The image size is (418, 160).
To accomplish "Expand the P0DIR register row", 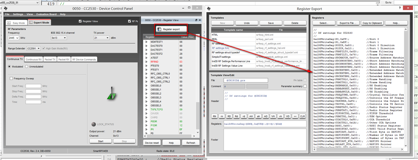I will [146, 121].
